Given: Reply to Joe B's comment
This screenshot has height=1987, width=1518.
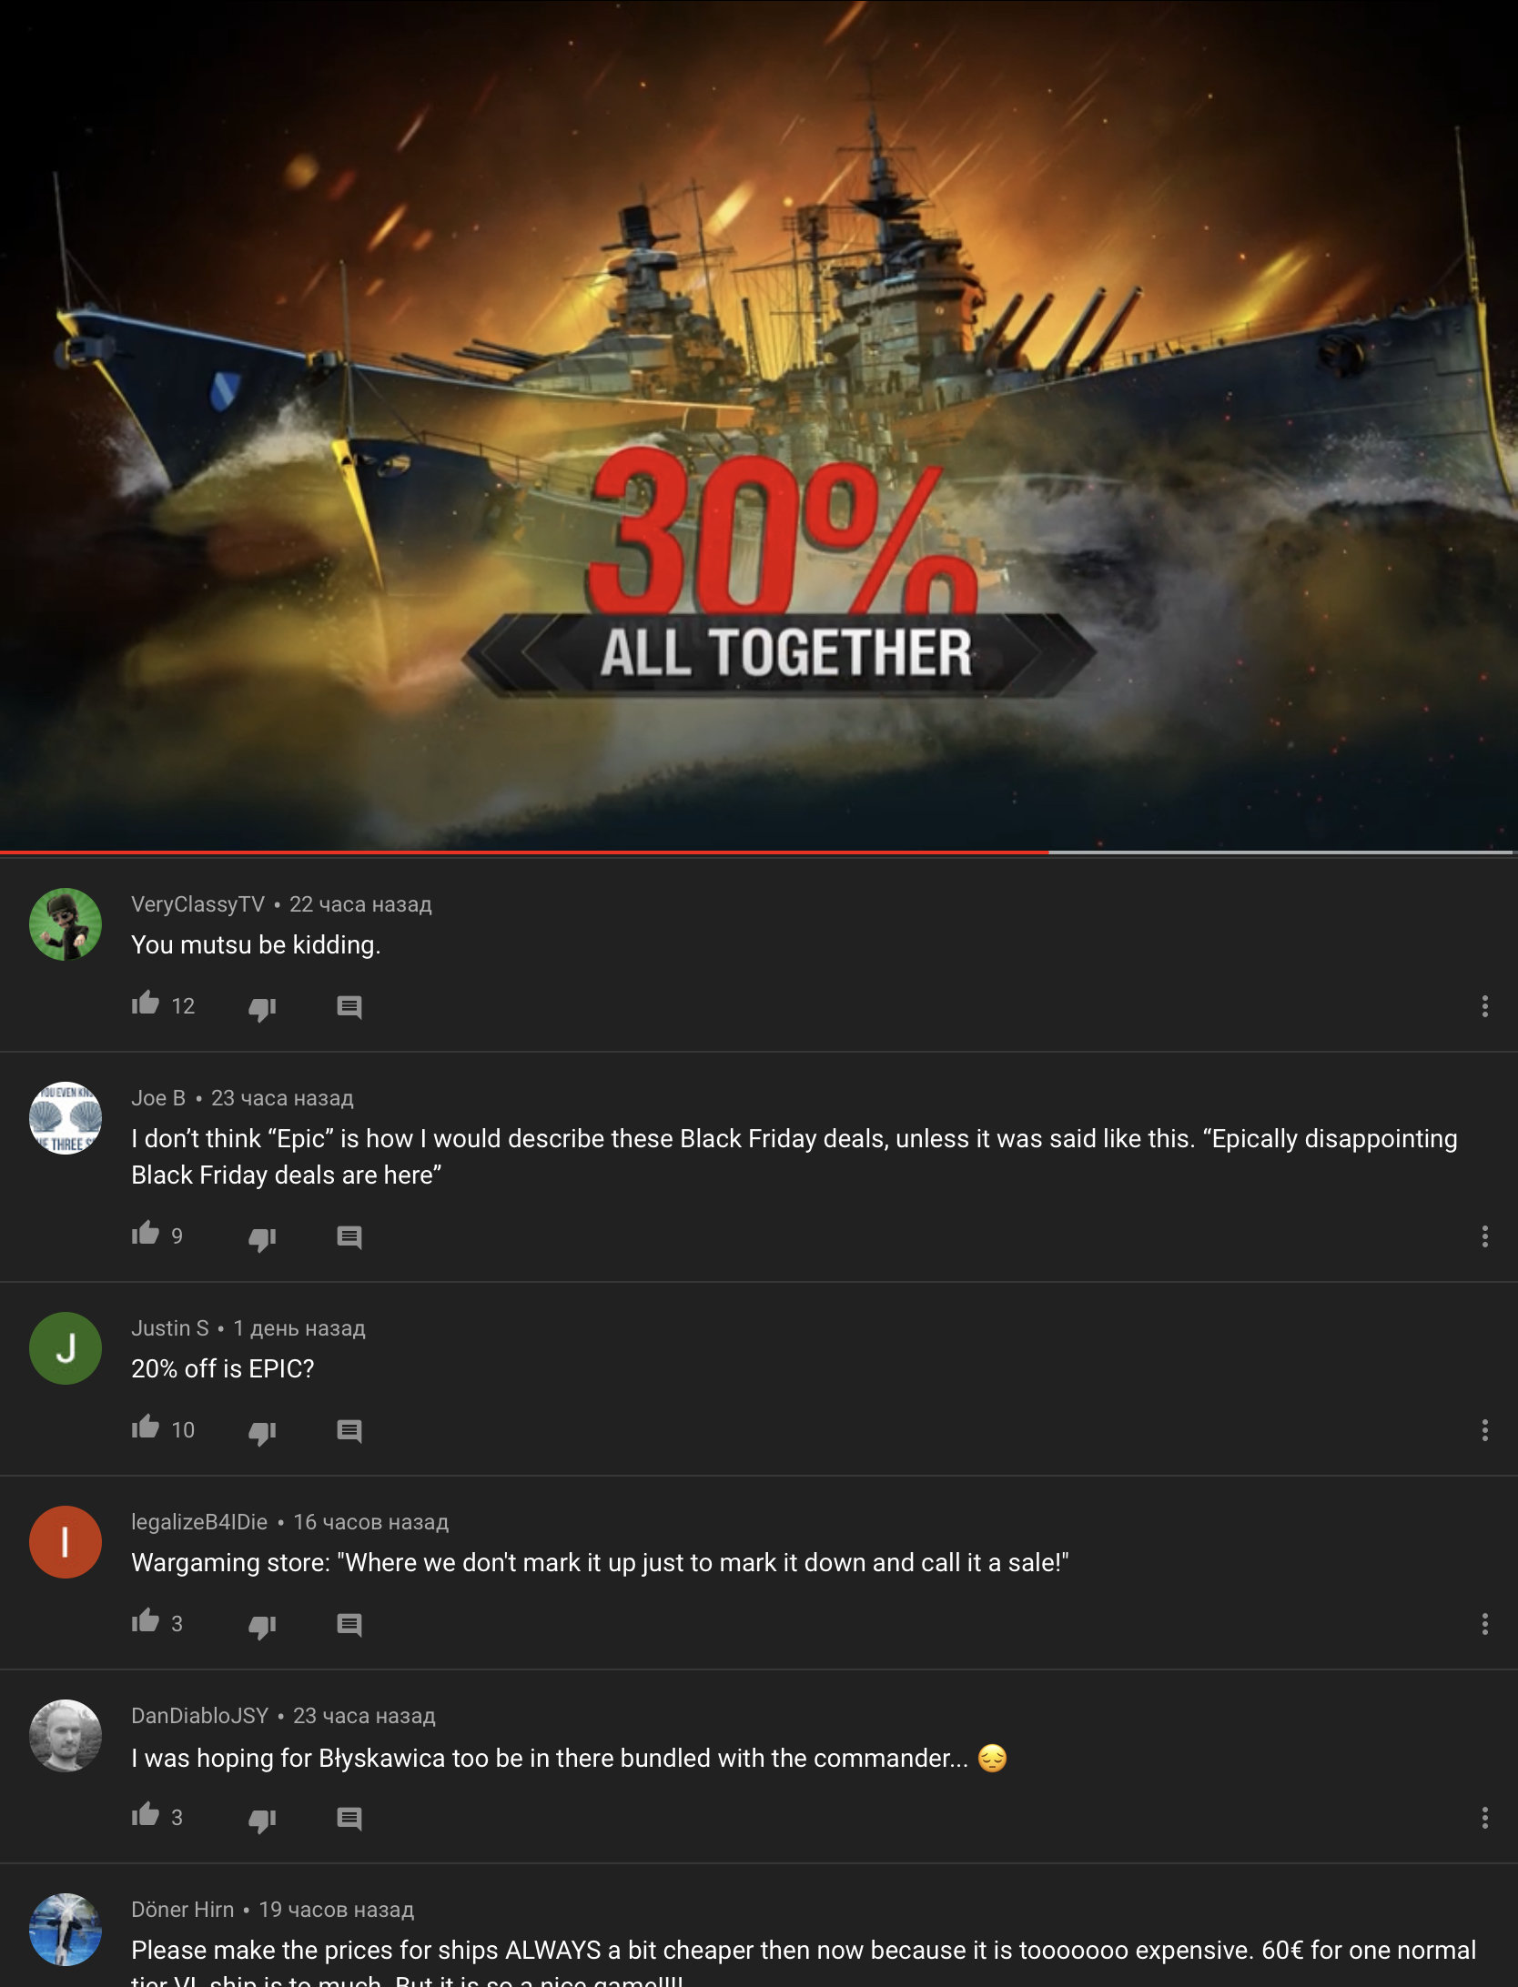Looking at the screenshot, I should 349,1237.
